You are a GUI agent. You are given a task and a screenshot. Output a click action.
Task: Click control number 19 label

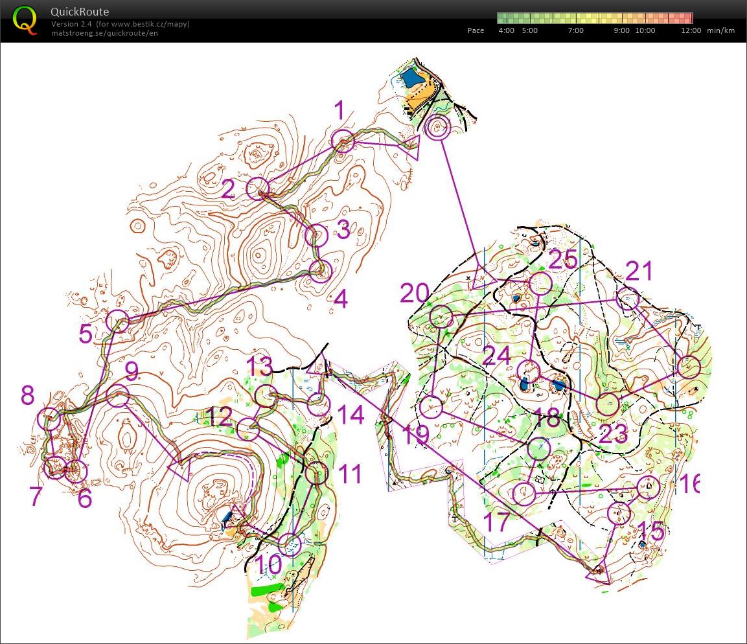(416, 434)
